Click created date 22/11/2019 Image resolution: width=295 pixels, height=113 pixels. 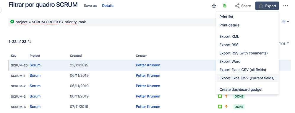pyautogui.click(x=79, y=65)
